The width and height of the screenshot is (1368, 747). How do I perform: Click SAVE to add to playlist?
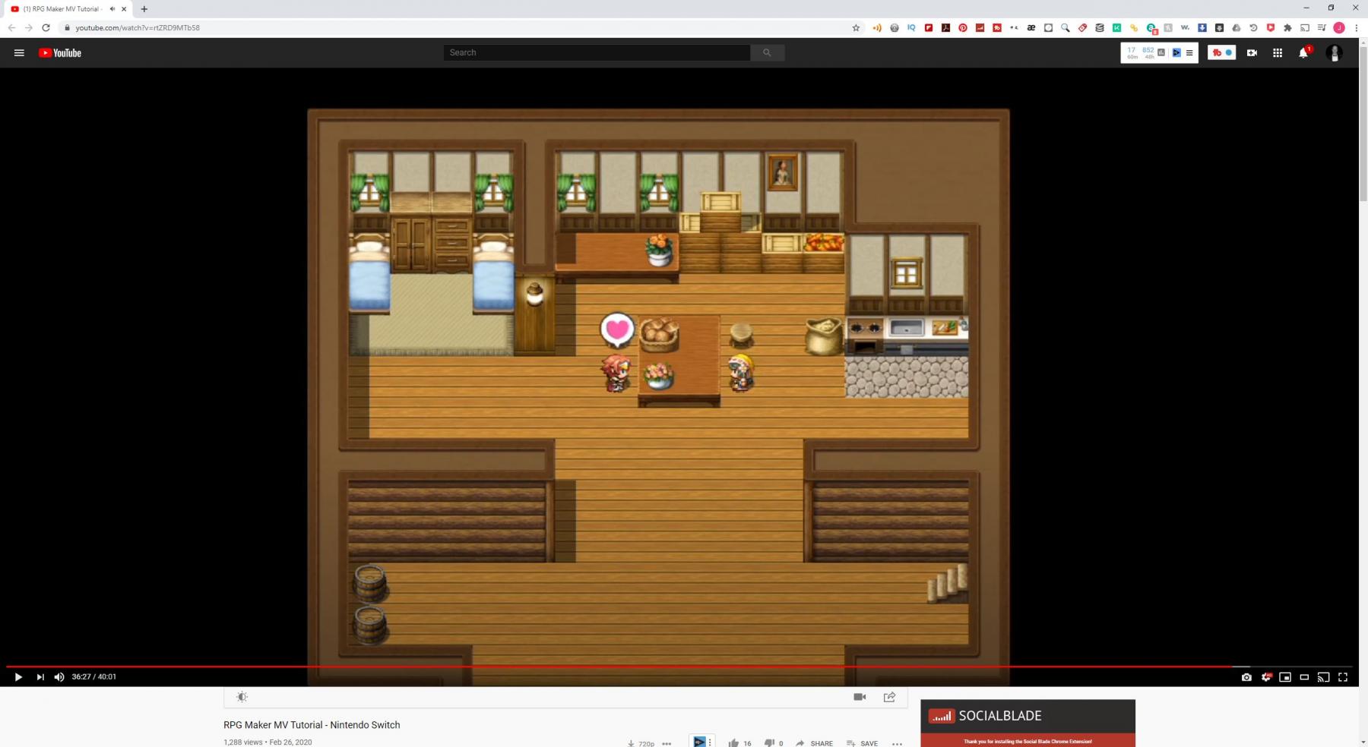coord(862,743)
